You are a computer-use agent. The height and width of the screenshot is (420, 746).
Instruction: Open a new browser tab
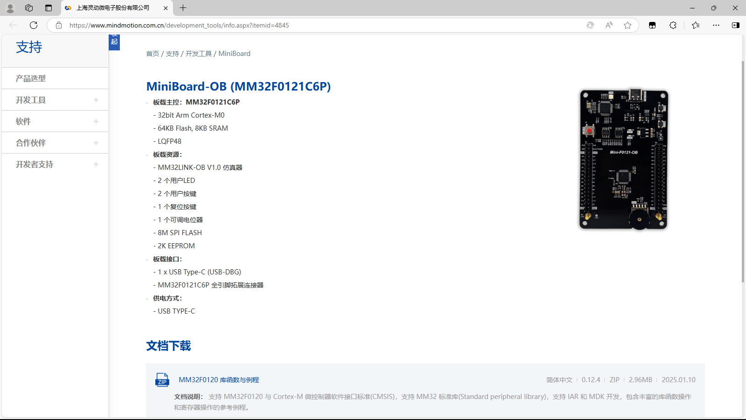pyautogui.click(x=183, y=8)
